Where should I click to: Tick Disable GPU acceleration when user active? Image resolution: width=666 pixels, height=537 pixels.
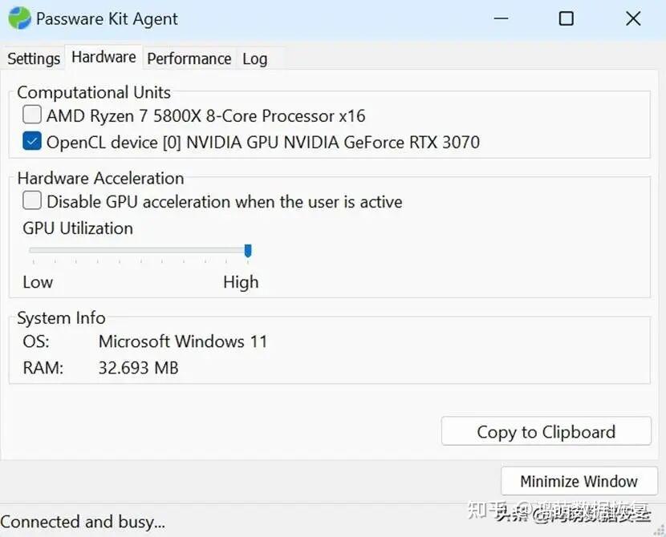tap(32, 200)
